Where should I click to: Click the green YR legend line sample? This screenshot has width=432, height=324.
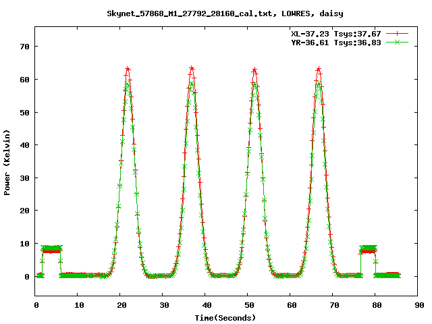pyautogui.click(x=397, y=42)
